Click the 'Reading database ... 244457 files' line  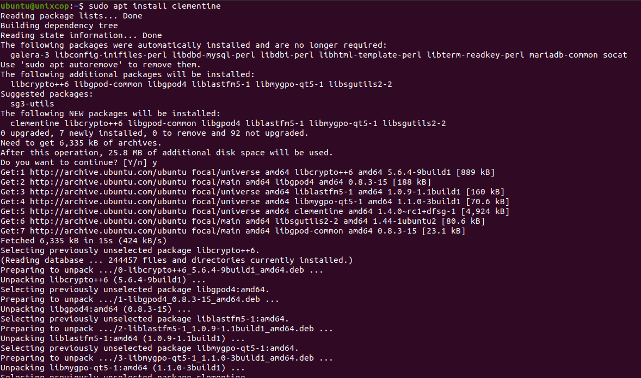pyautogui.click(x=177, y=261)
